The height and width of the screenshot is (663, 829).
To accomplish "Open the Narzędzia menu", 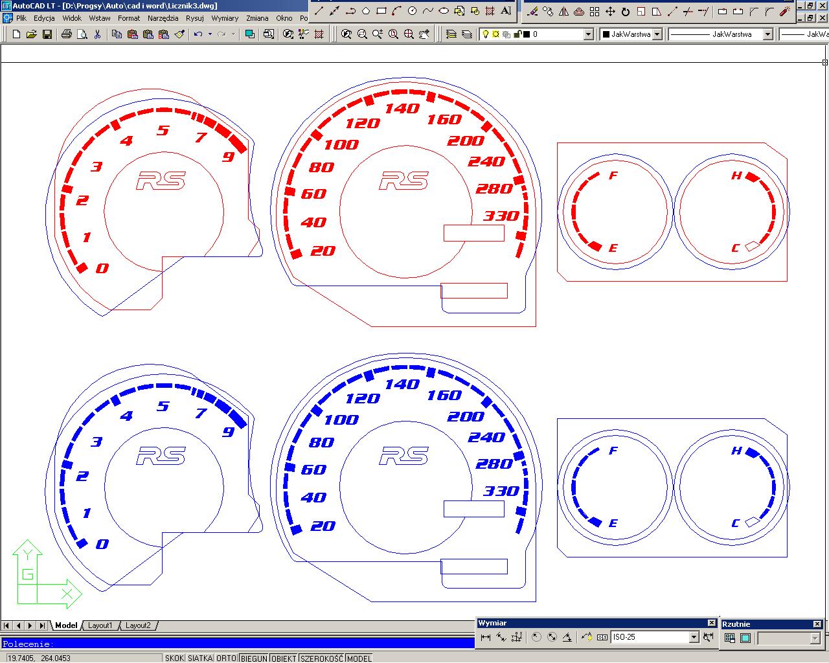I will (163, 18).
